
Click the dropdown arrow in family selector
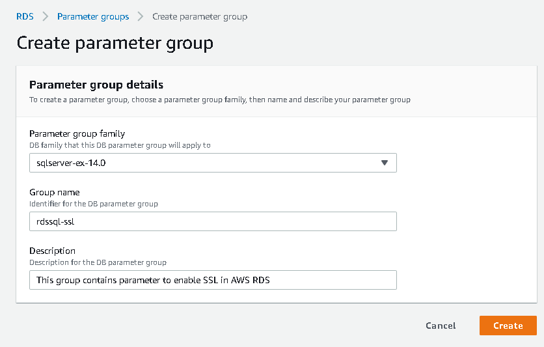click(x=384, y=163)
